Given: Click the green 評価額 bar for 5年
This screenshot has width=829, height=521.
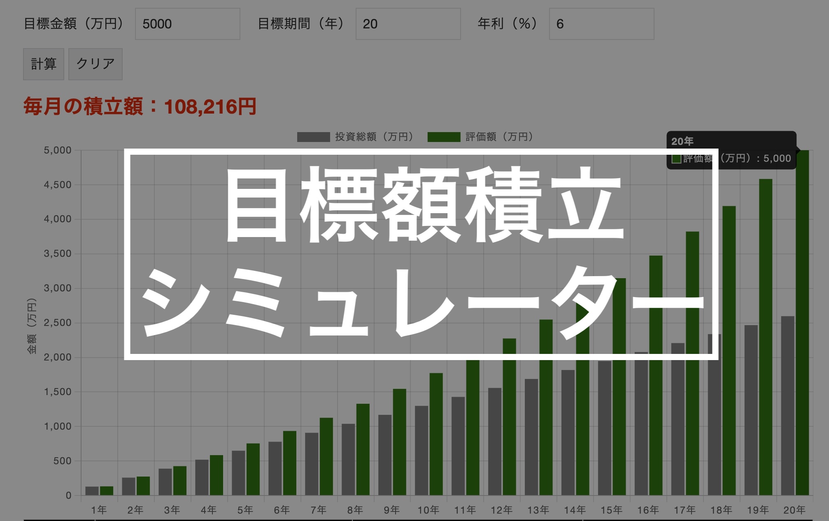Looking at the screenshot, I should [x=253, y=469].
